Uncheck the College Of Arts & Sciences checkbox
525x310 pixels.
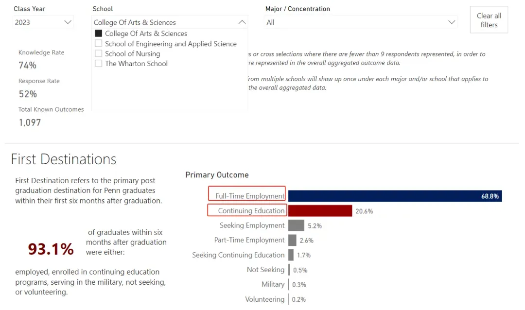coord(98,34)
